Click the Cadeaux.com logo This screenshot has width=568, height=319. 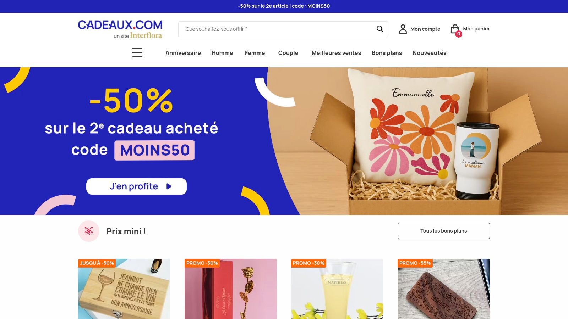tap(120, 29)
